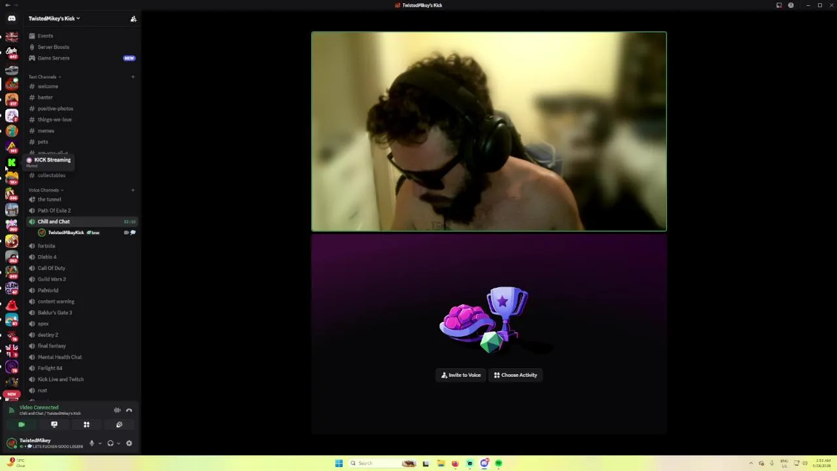Screen dimensions: 837x471
Task: Open File Explorer from taskbar
Action: point(441,463)
